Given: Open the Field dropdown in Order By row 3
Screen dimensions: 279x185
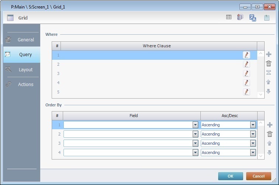Looking at the screenshot, I should coord(195,143).
